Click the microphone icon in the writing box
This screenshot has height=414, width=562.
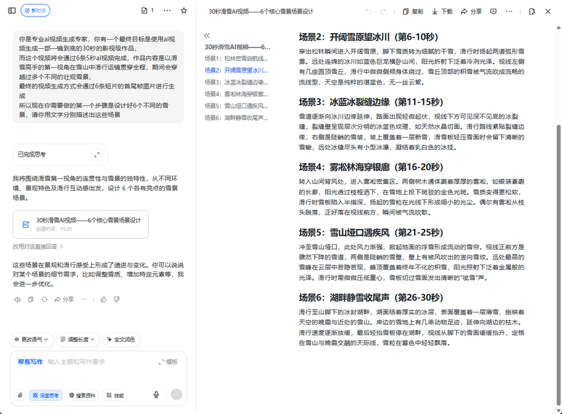point(156,395)
